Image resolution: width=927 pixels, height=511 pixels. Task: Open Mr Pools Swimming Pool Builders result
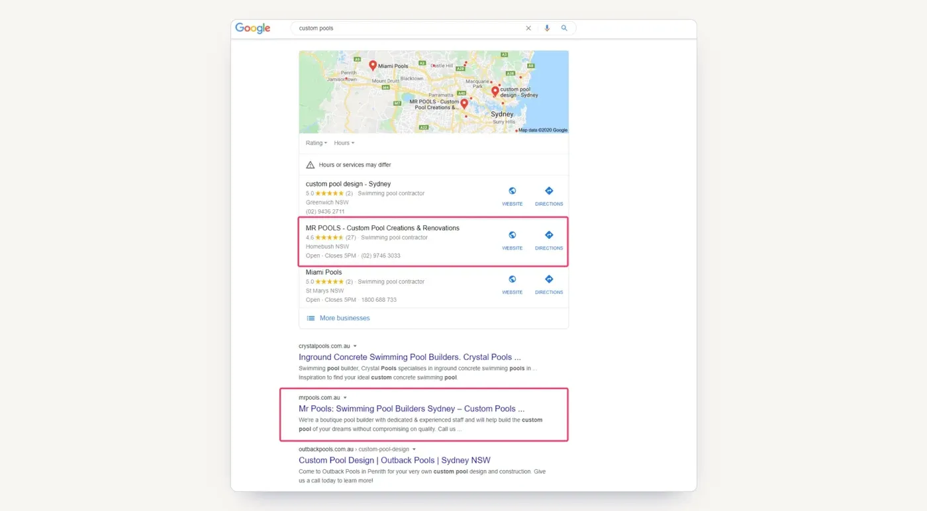[411, 409]
